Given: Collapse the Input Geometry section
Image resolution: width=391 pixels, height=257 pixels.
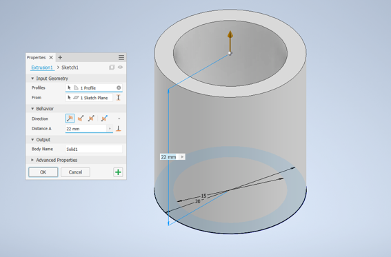Looking at the screenshot, I should [x=32, y=79].
